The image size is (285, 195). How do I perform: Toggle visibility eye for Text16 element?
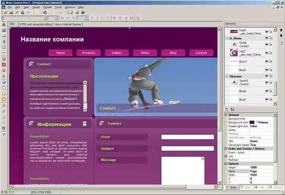tap(266, 82)
